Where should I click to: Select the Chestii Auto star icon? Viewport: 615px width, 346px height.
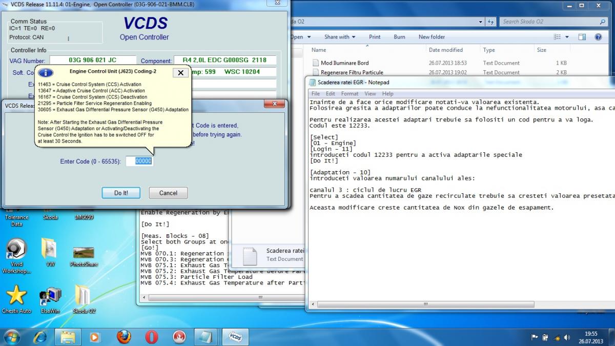(x=16, y=299)
